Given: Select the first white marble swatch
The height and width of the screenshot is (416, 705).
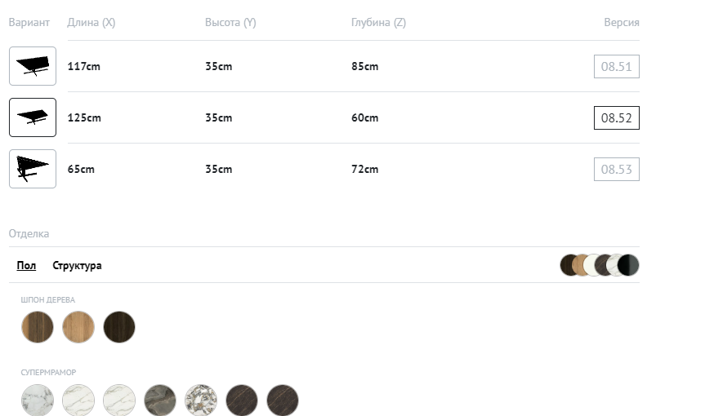Looking at the screenshot, I should 38,401.
